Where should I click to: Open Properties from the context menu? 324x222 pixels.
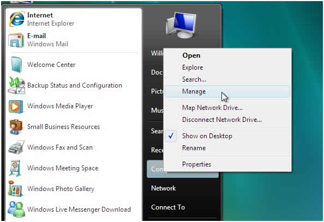click(196, 164)
